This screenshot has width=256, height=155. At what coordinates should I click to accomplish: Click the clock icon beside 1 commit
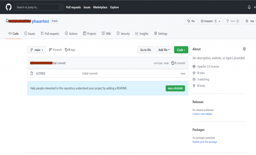tap(173, 63)
